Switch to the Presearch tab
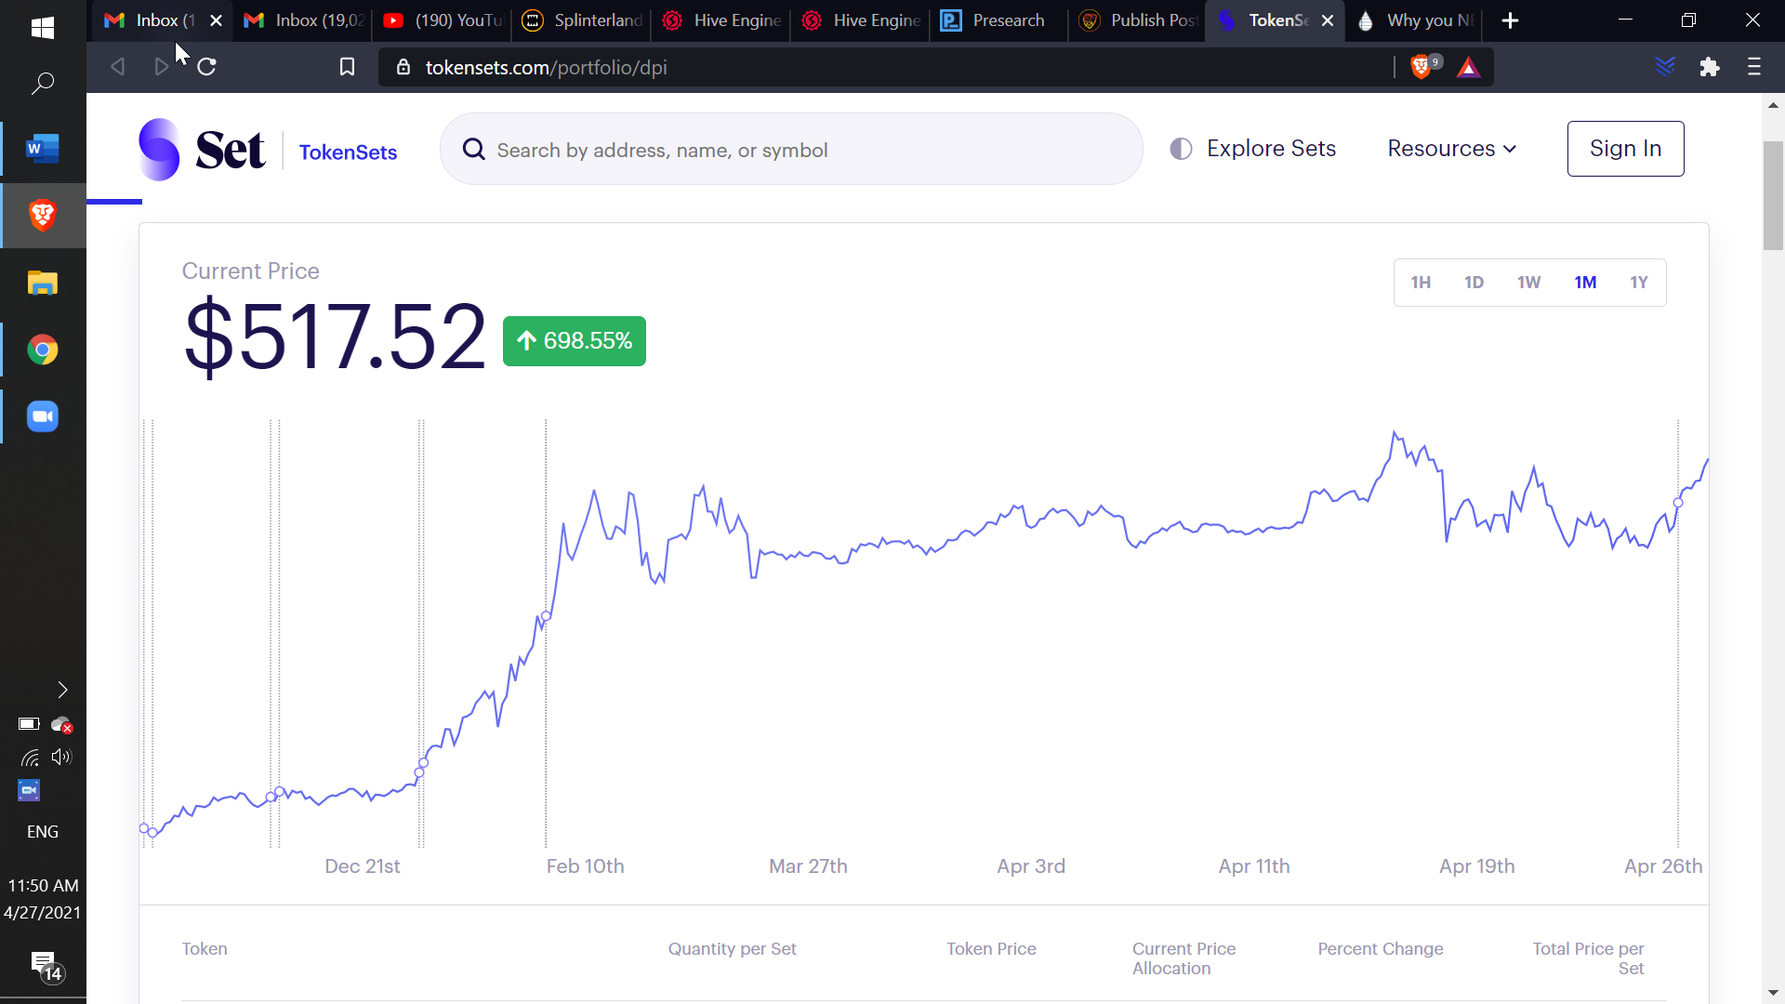 997,20
